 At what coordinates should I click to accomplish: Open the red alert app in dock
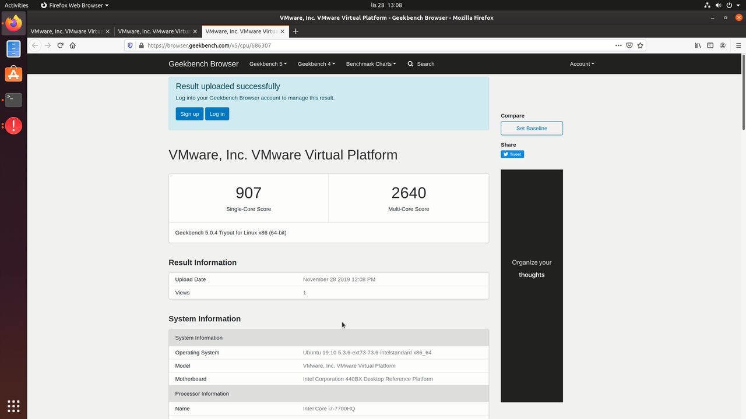point(13,126)
